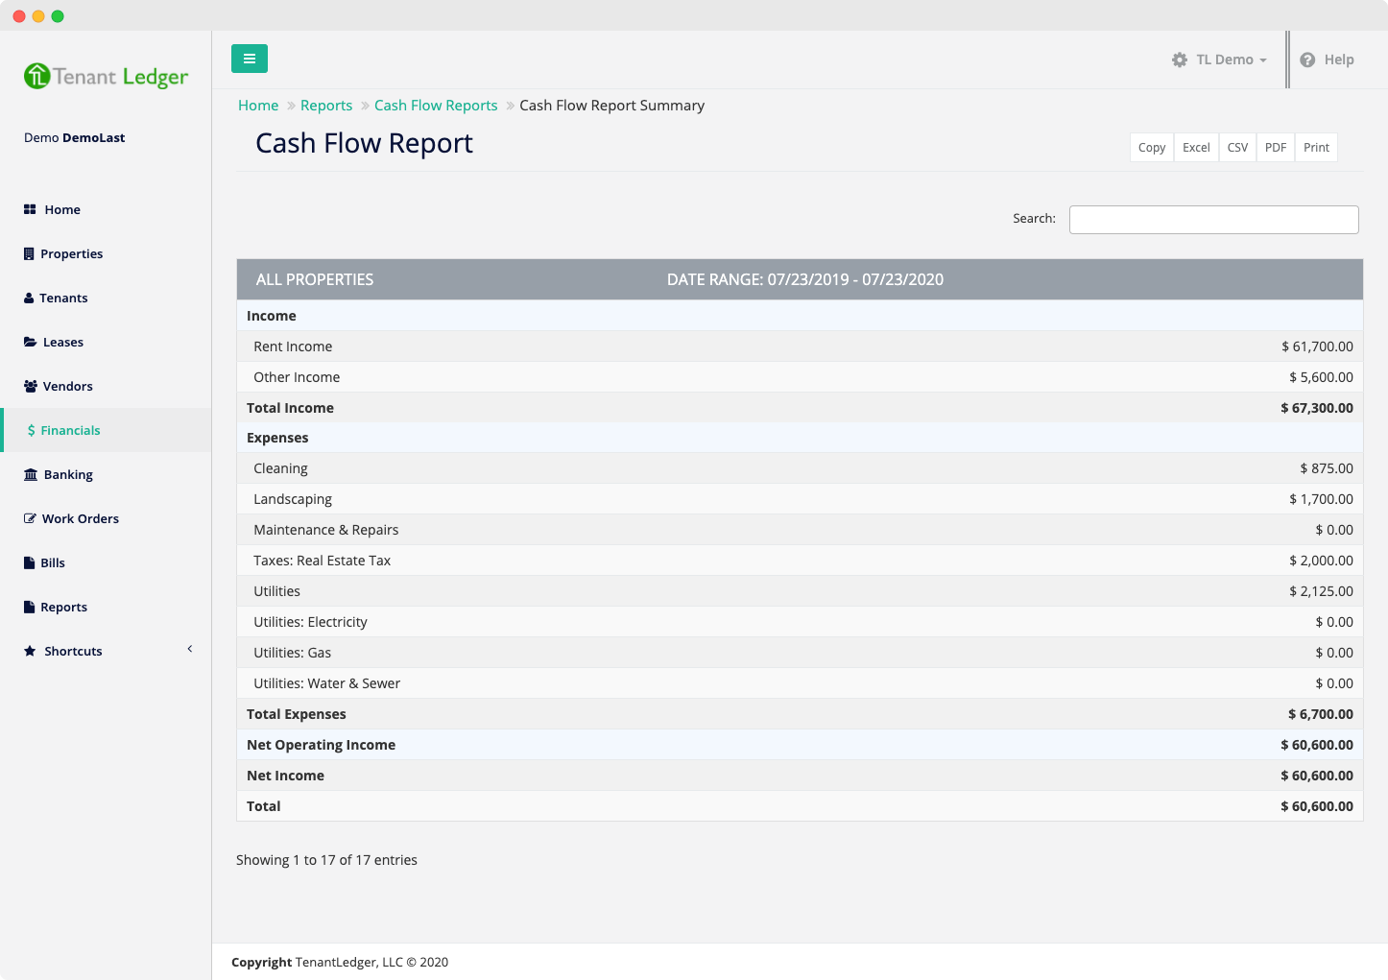1388x980 pixels.
Task: Select Financials in the sidebar
Action: tap(70, 431)
